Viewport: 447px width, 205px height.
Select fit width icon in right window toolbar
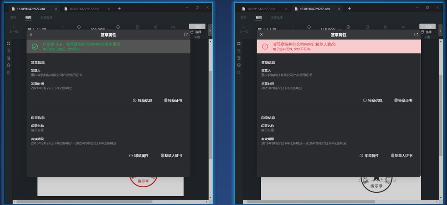pos(403,27)
